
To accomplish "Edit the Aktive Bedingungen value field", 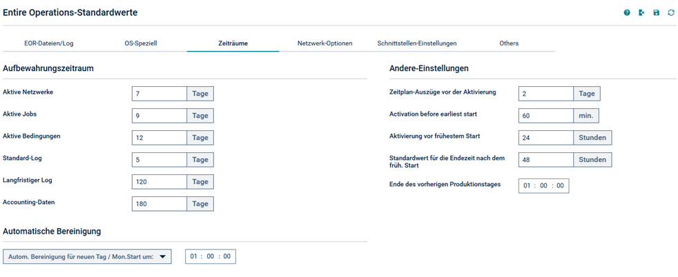I will coord(159,138).
